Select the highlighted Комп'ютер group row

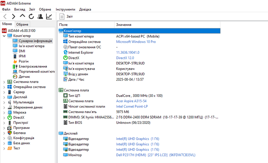pos(140,31)
